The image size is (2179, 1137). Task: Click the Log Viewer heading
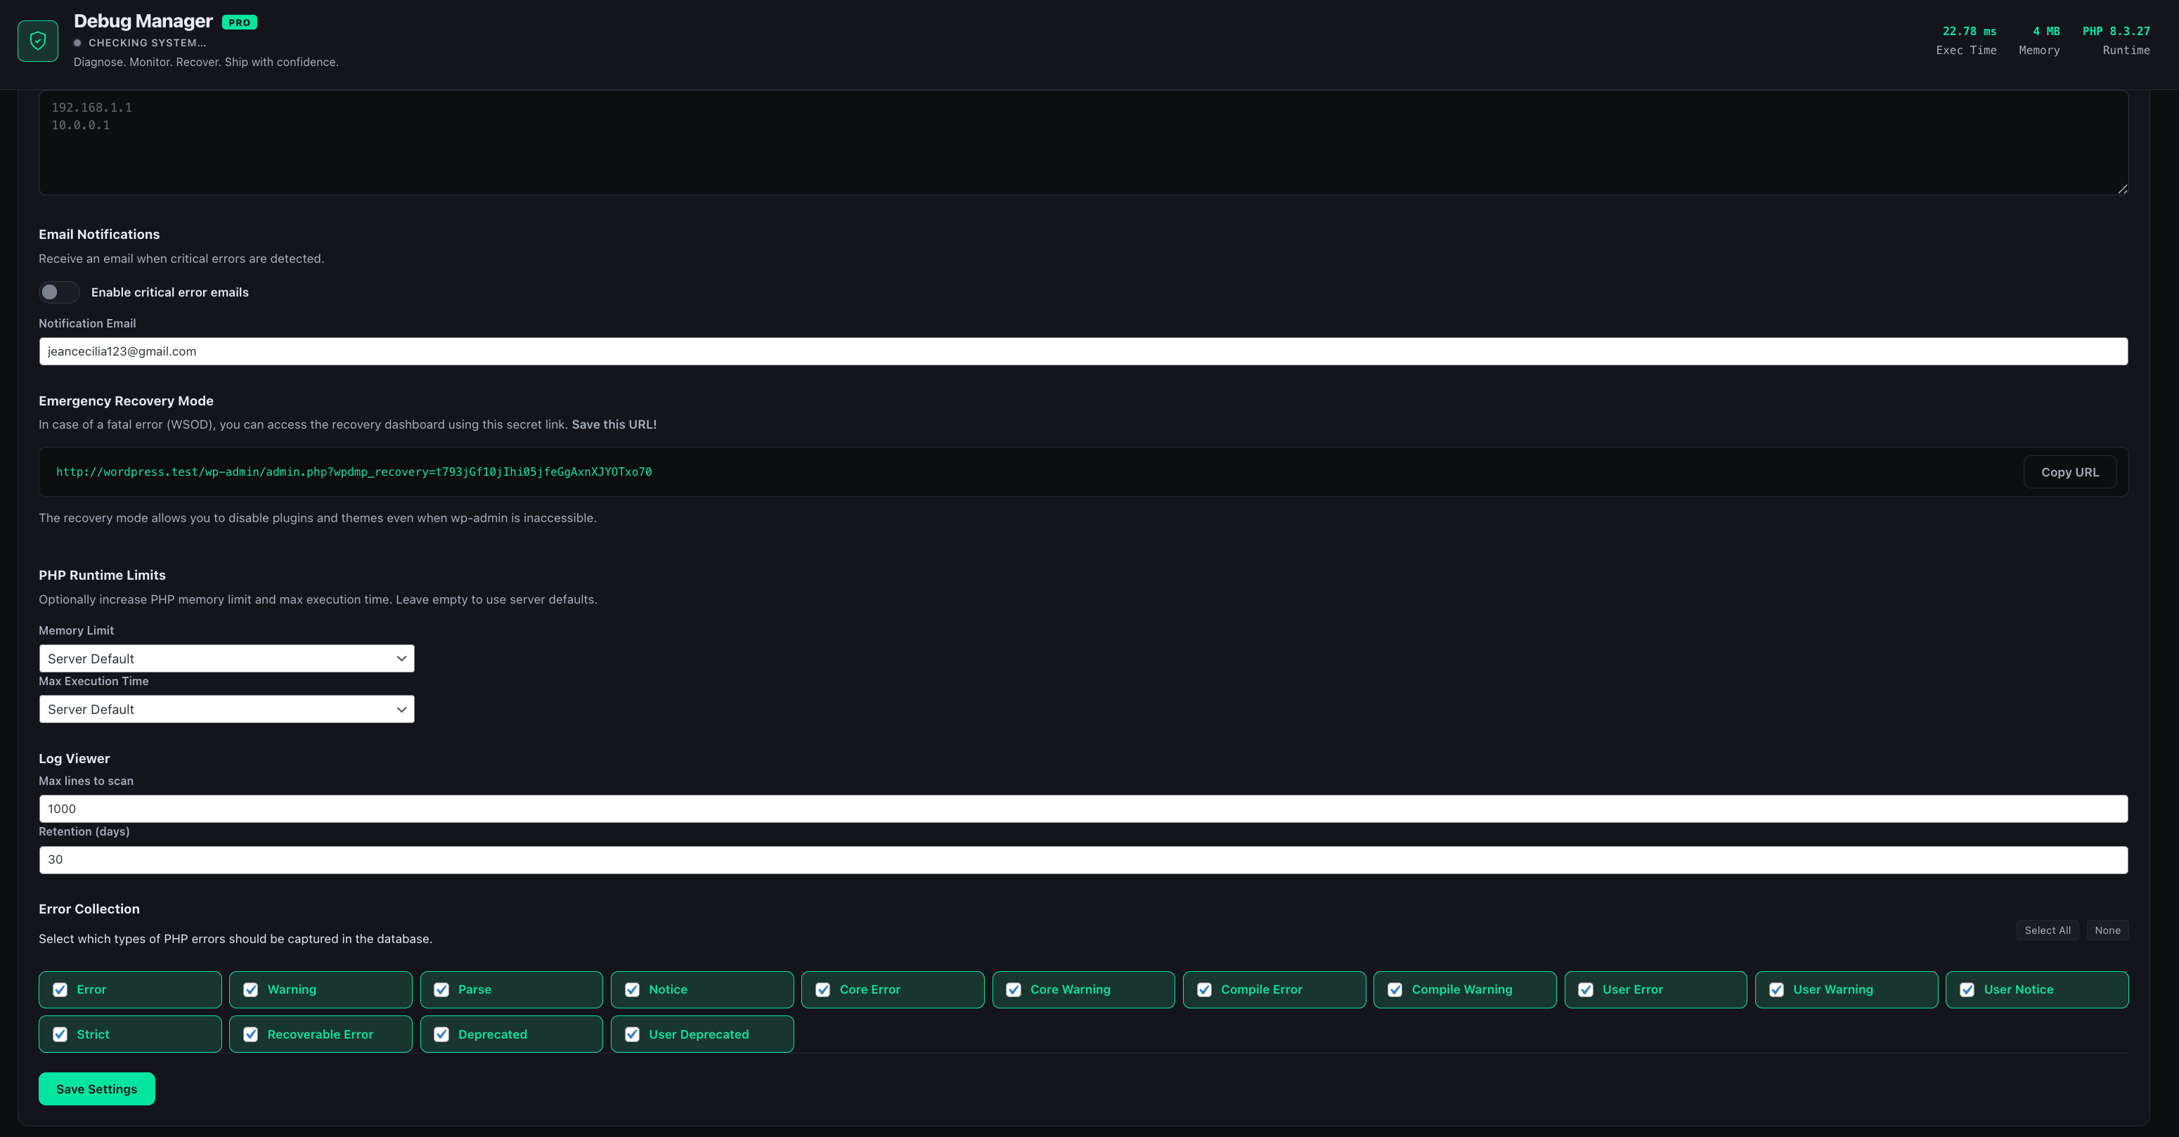point(75,758)
